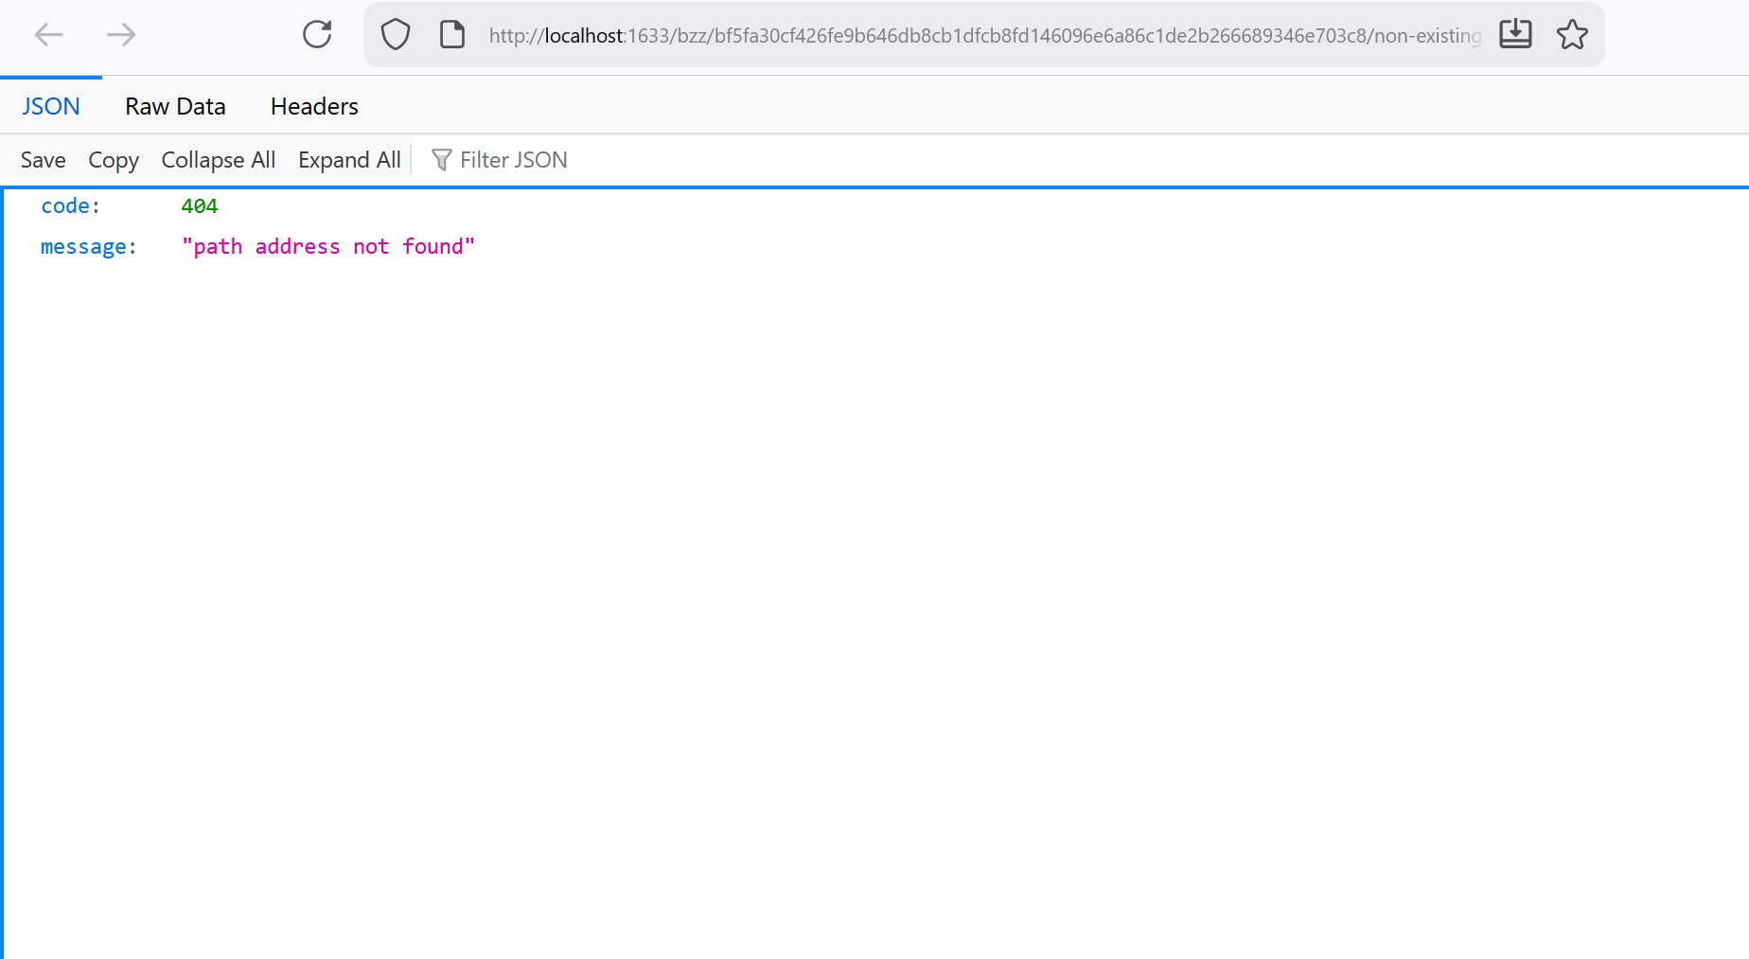Open the shield tracking protection panel
Image resolution: width=1749 pixels, height=959 pixels.
pyautogui.click(x=395, y=34)
